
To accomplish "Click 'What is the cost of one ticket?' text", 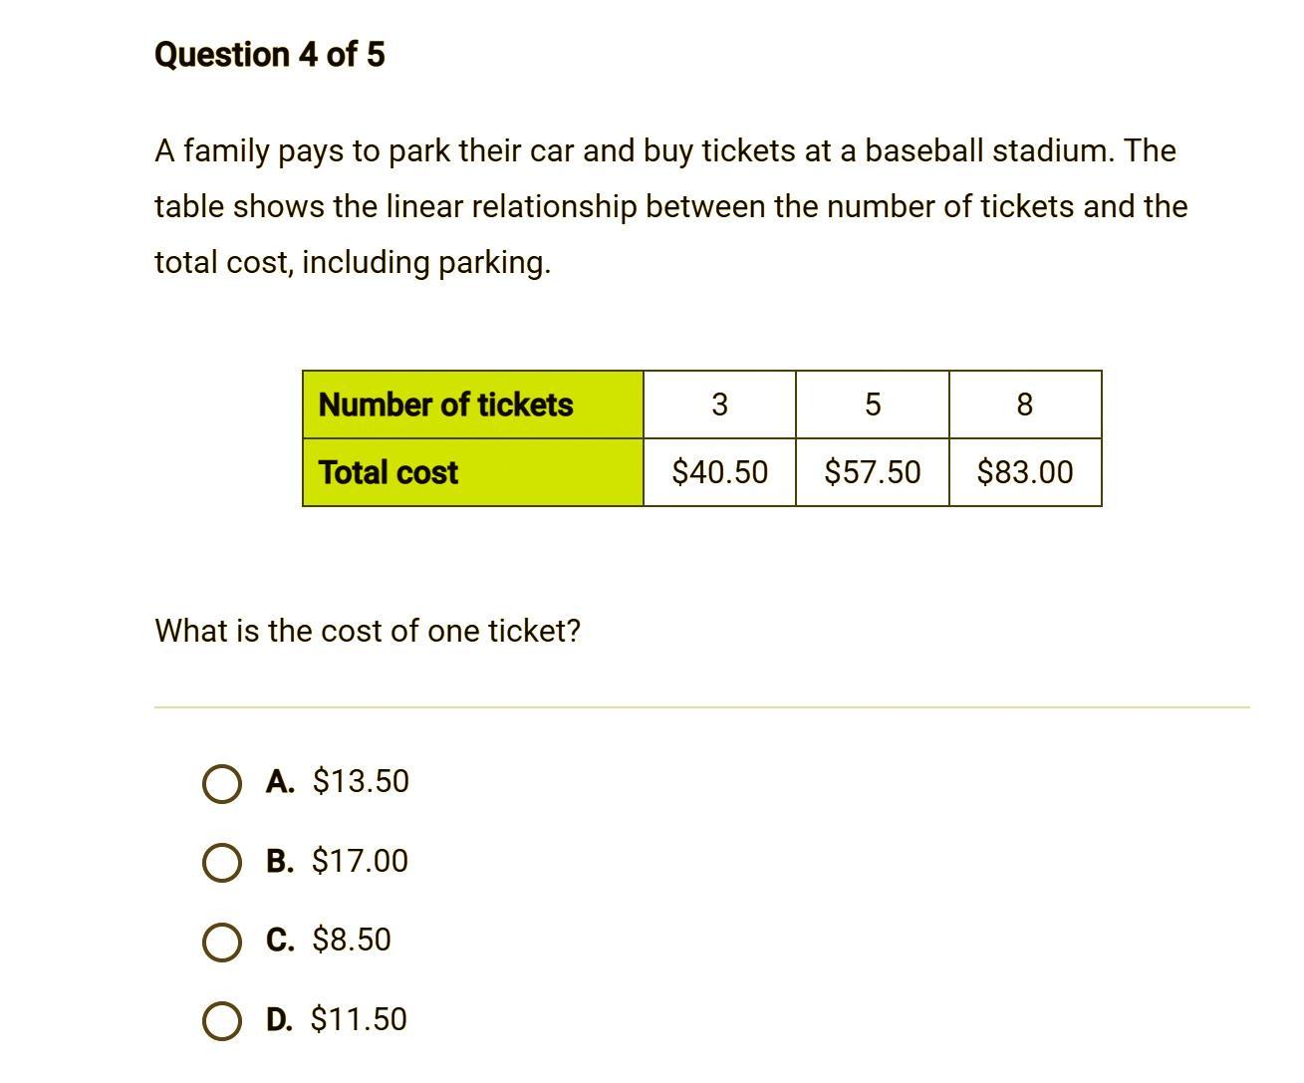I will (368, 631).
